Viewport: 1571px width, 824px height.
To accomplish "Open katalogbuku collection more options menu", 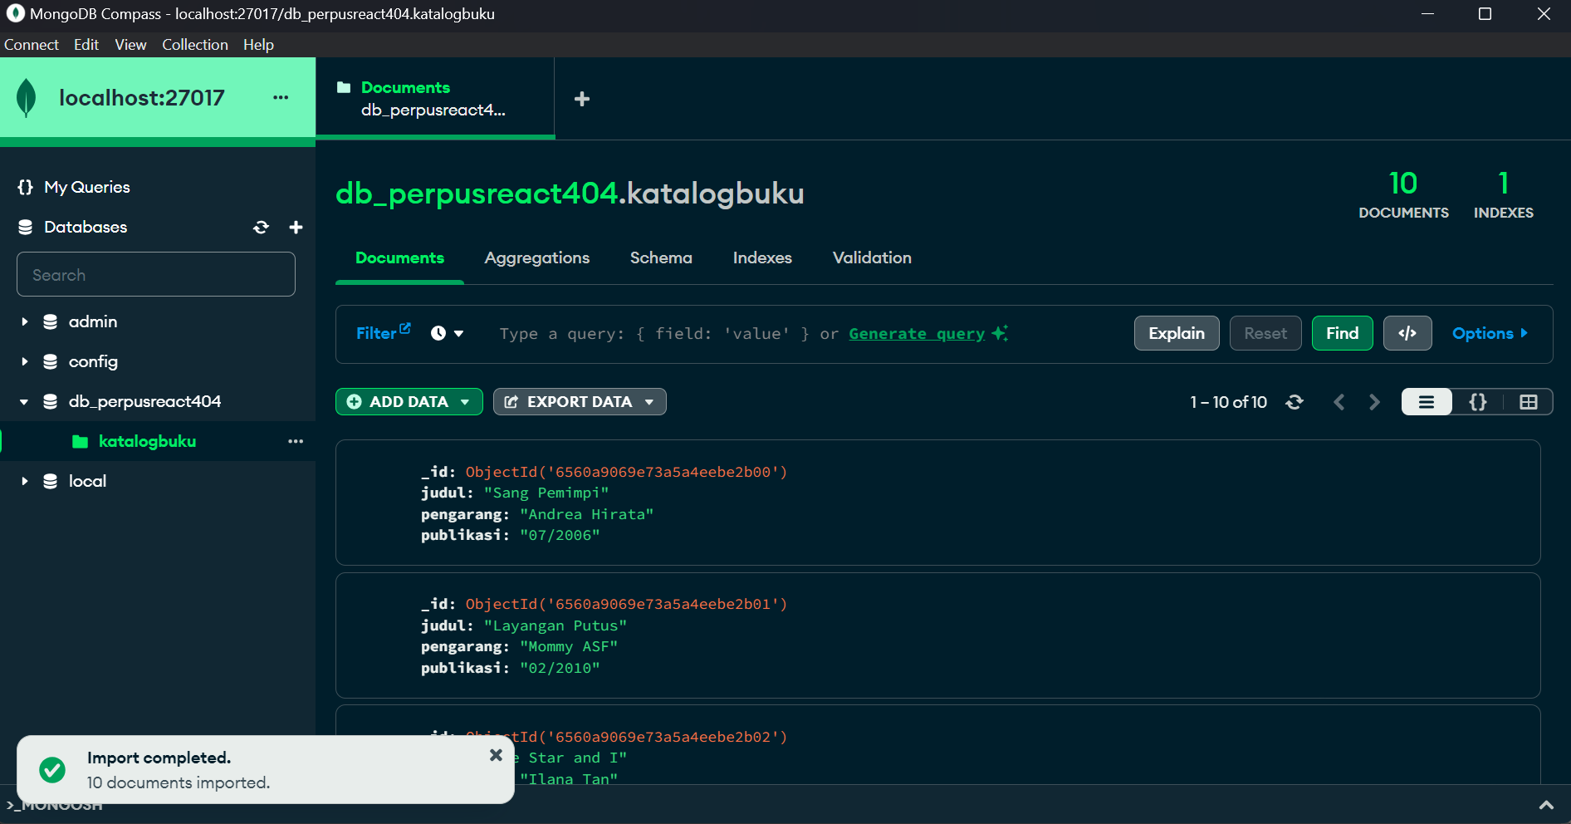I will coord(296,441).
